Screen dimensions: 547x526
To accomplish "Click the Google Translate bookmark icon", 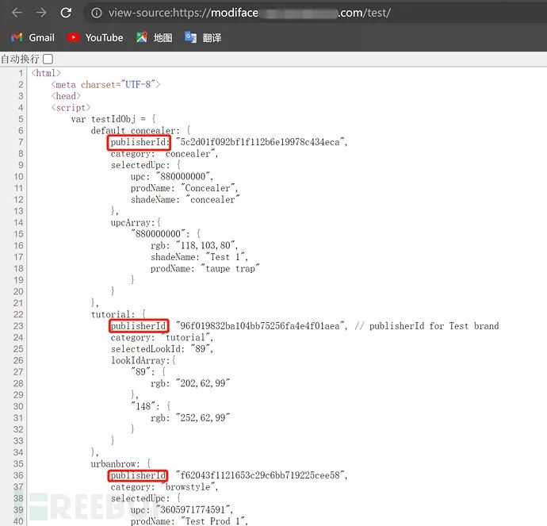I will 190,37.
